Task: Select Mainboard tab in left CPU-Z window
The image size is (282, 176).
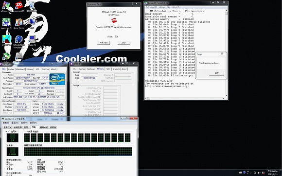Action: click(x=20, y=69)
